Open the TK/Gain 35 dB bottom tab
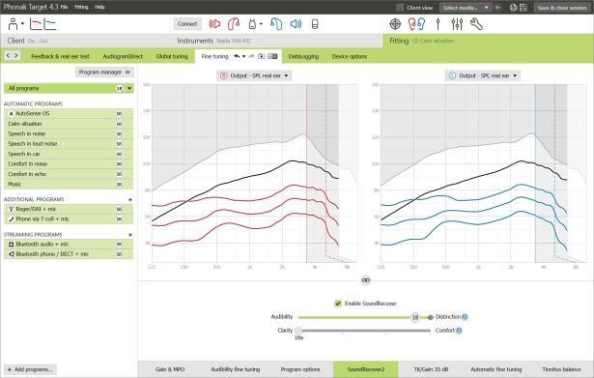Viewport: 594px width, 378px height. pos(431,369)
